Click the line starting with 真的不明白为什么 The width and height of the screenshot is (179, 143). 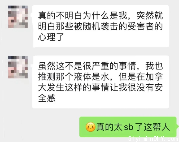pyautogui.click(x=100, y=16)
